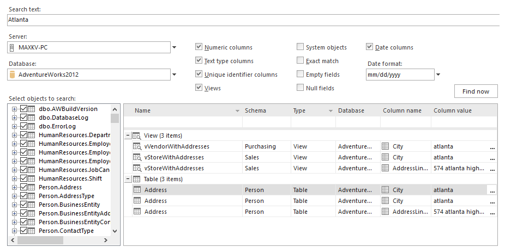The width and height of the screenshot is (505, 247).
Task: Click table icon next to Person.BusinessEntity
Action: tap(32, 205)
